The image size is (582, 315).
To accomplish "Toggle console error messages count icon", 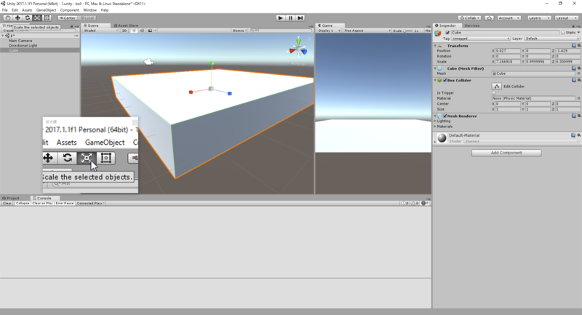I will click(426, 203).
